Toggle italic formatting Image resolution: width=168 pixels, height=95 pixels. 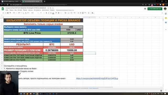(49, 13)
